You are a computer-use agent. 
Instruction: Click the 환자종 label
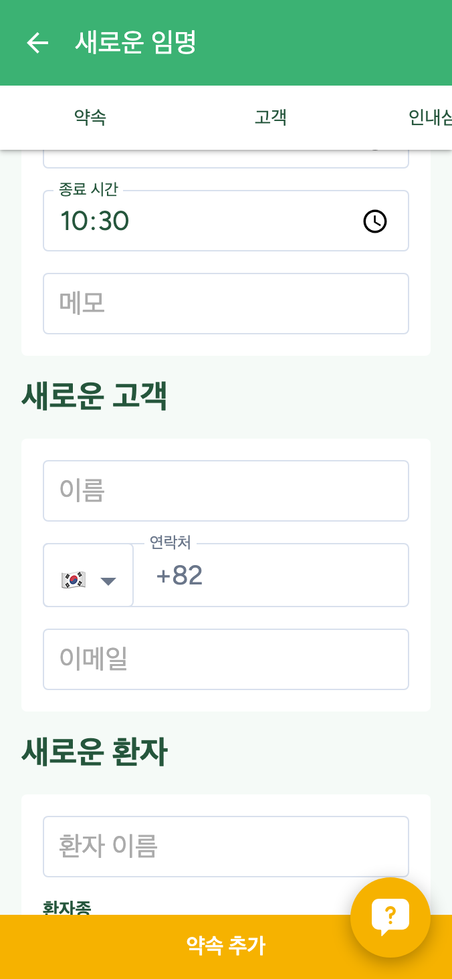click(x=67, y=907)
